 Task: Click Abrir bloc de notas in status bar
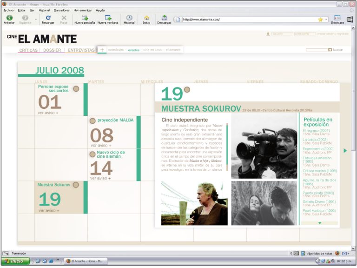(320, 254)
